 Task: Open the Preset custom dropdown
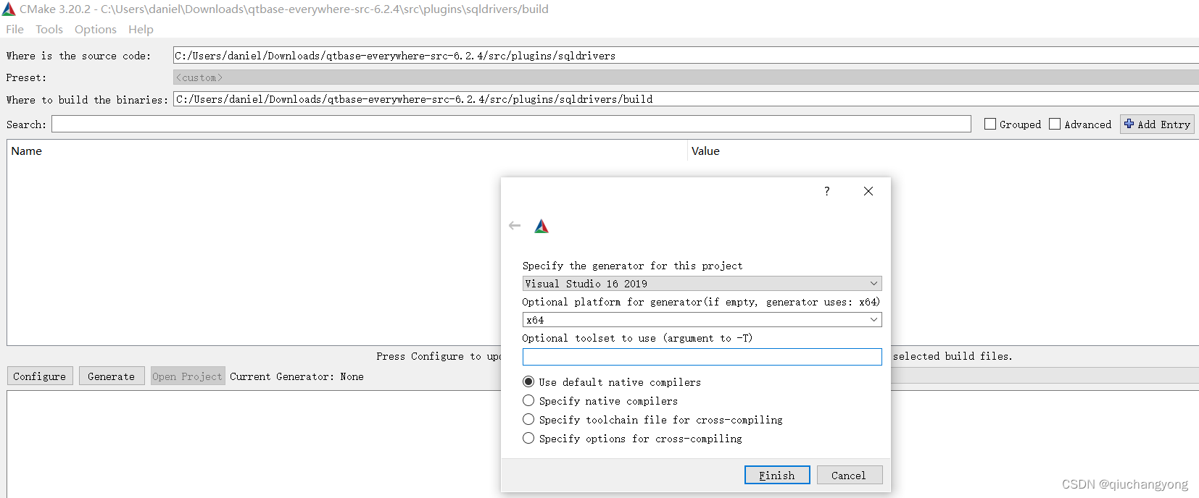pyautogui.click(x=686, y=77)
